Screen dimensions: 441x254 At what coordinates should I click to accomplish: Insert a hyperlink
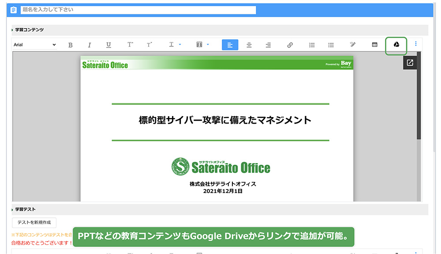[290, 45]
